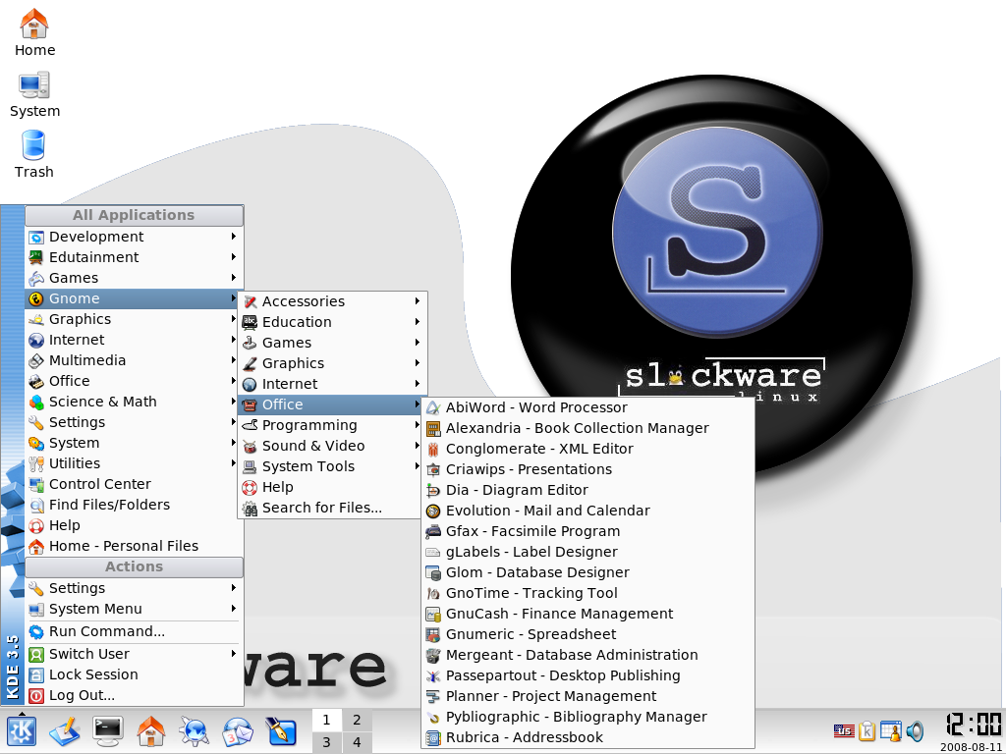Expand the Edutainment submenu
Image resolution: width=1006 pixels, height=754 pixels.
click(x=134, y=256)
